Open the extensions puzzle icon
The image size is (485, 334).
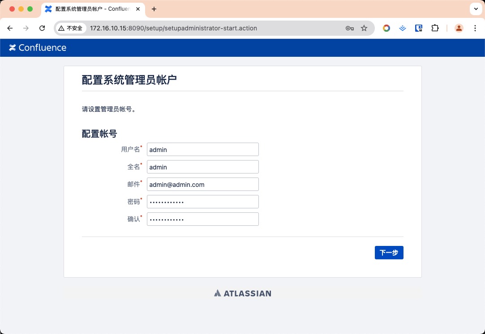coord(435,28)
